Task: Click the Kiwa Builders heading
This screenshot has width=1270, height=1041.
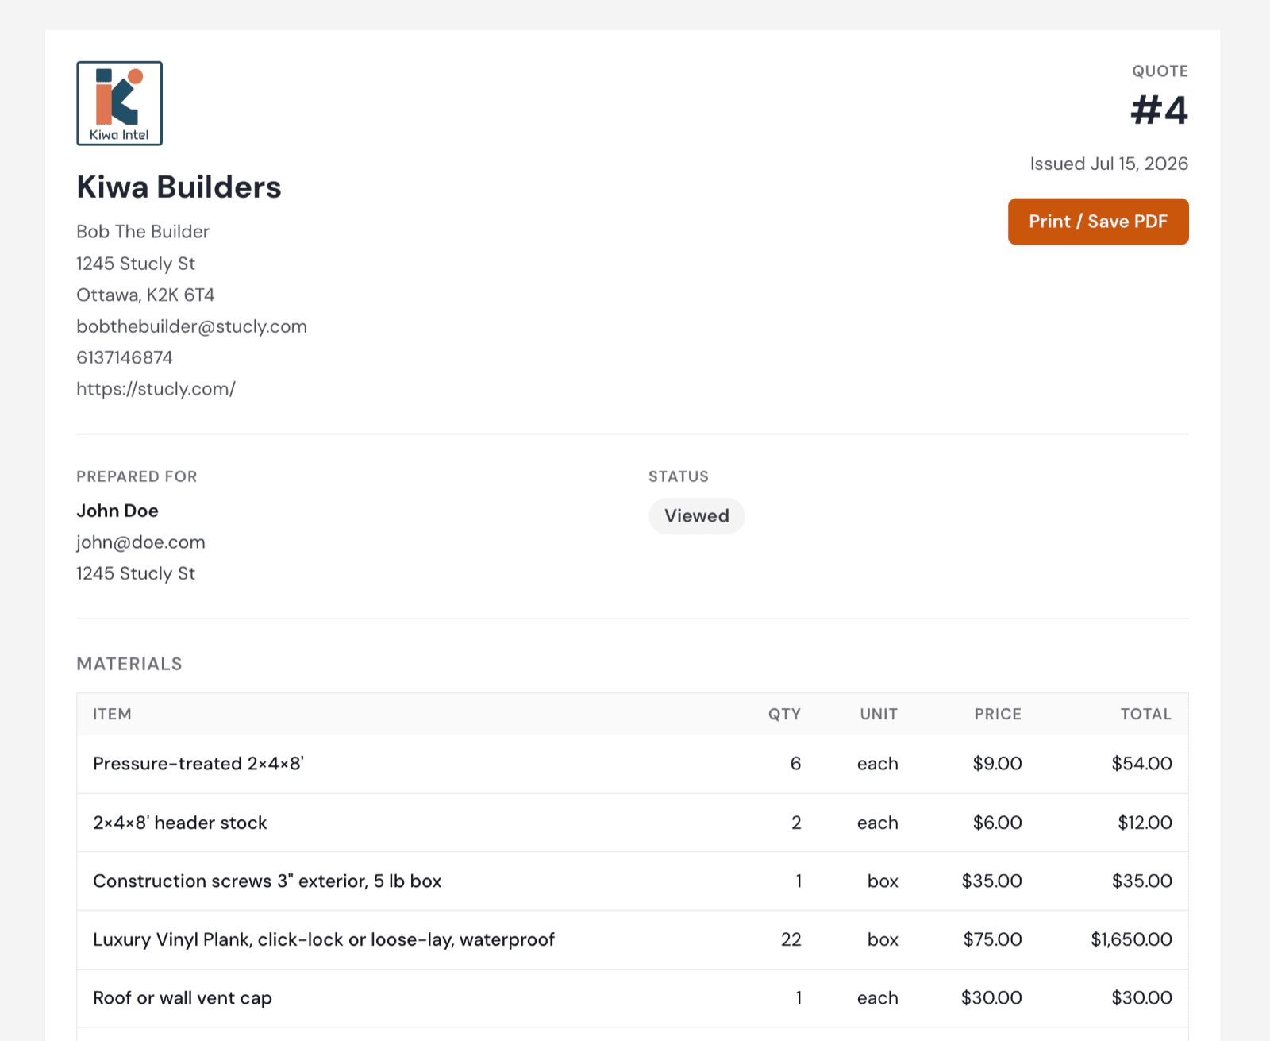Action: pyautogui.click(x=179, y=187)
